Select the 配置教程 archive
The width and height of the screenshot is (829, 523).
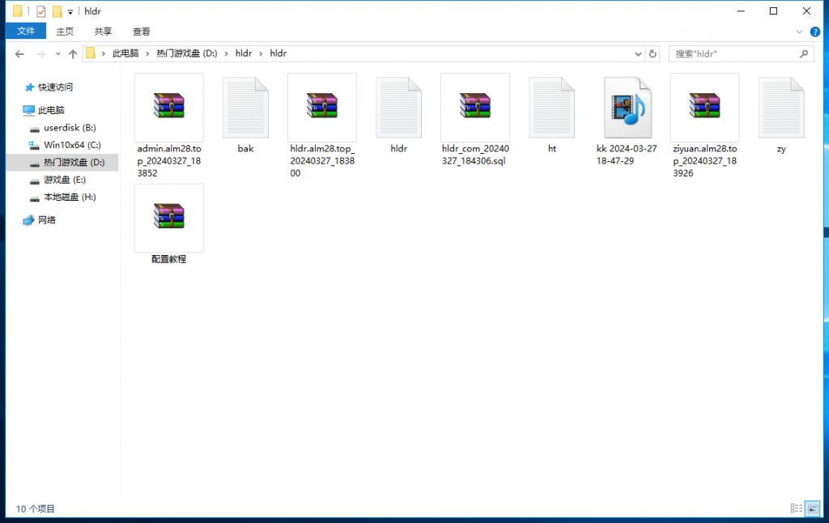(168, 218)
